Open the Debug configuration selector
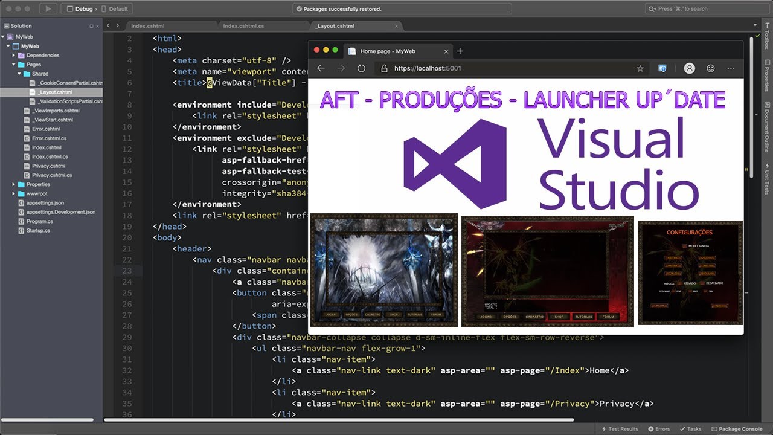This screenshot has height=435, width=773. tap(80, 9)
